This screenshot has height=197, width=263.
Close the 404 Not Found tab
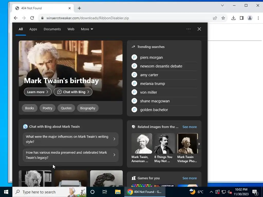click(70, 8)
